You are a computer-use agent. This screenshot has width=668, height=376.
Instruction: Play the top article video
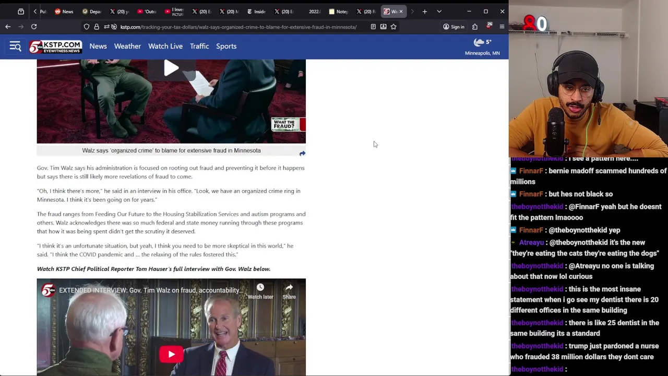click(171, 68)
